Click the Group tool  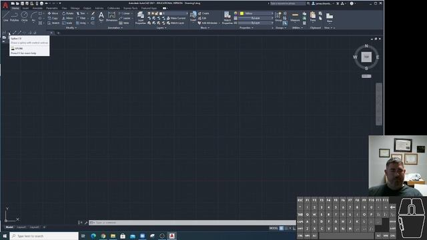[278, 16]
